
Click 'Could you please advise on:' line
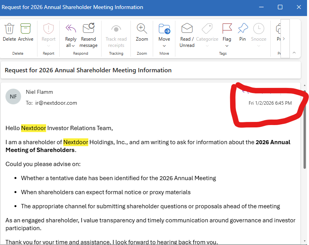click(x=43, y=164)
